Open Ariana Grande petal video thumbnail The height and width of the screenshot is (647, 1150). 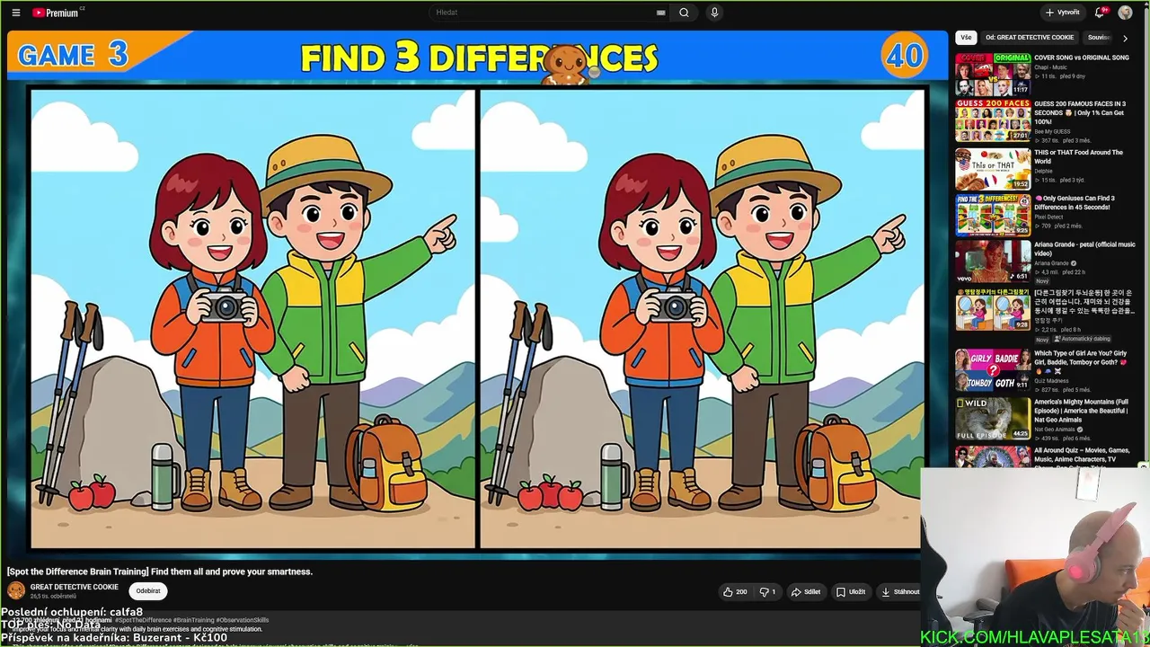pos(993,261)
